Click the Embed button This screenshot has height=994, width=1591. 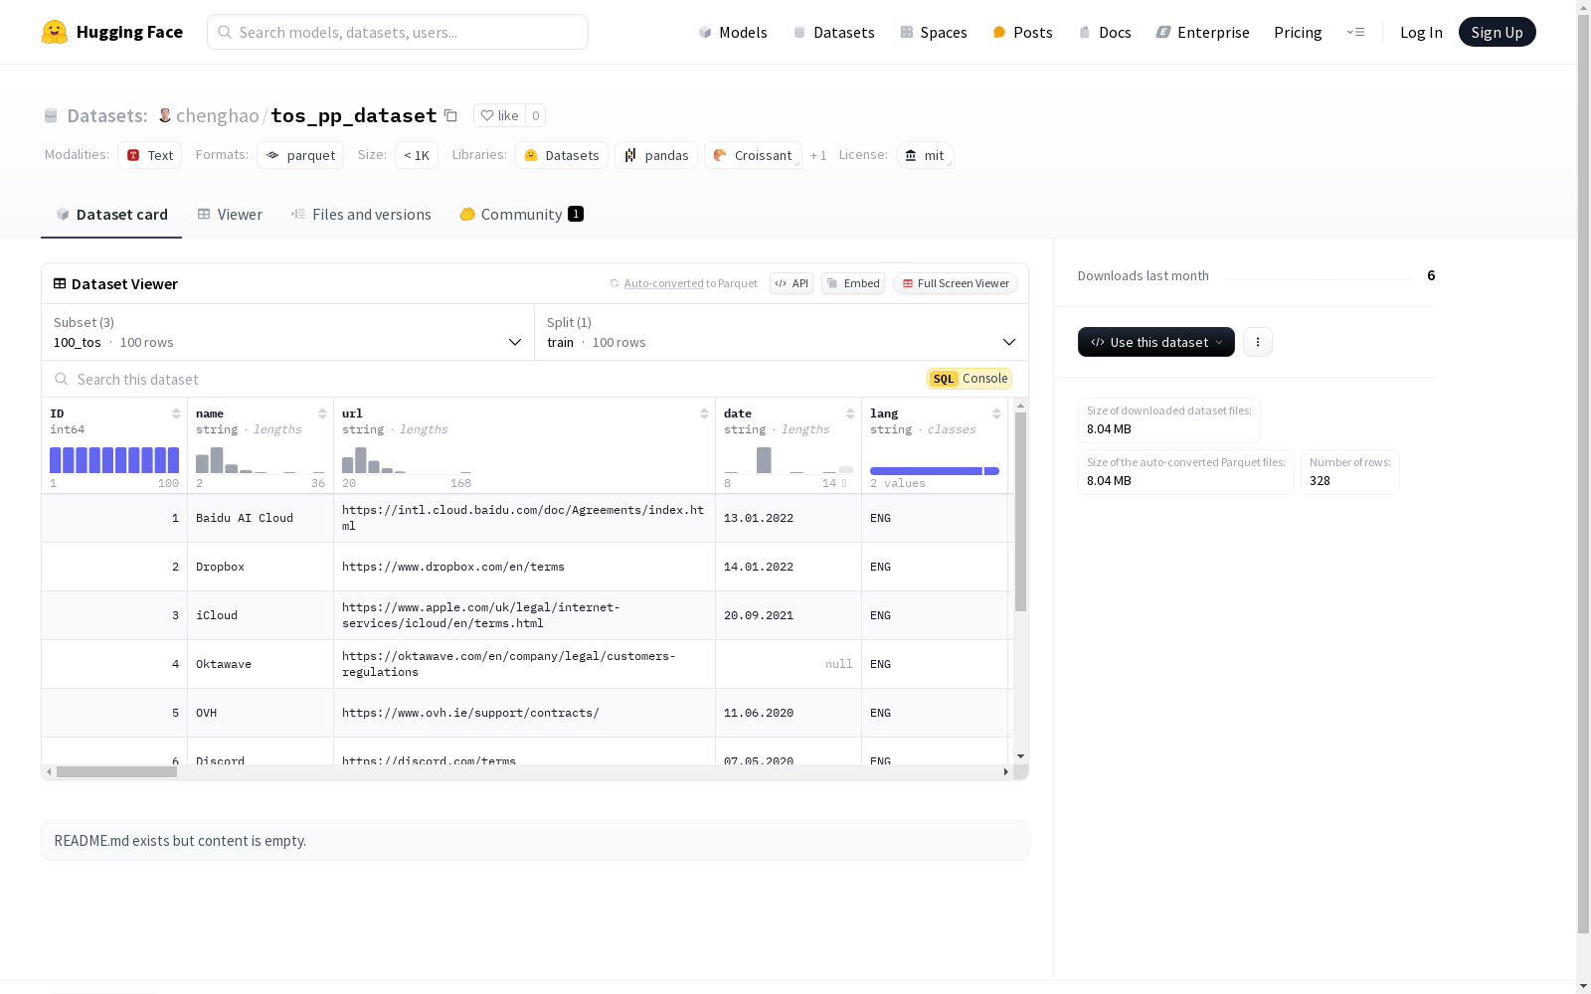(x=853, y=283)
